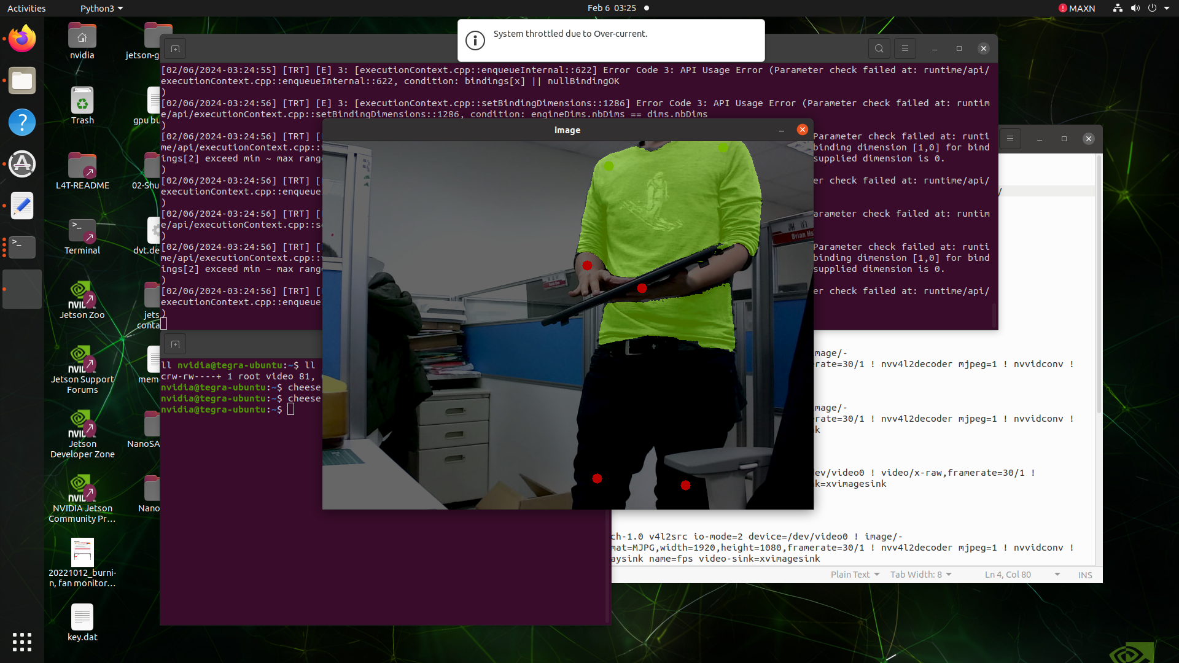
Task: Click the new tab icon in upper terminal
Action: [175, 49]
